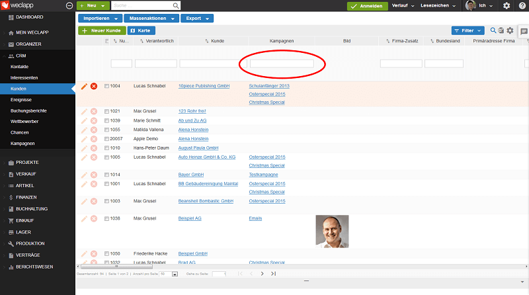Screen dimensions: 529x295
Task: Open the Berichtswesen section
Action: (x=34, y=267)
